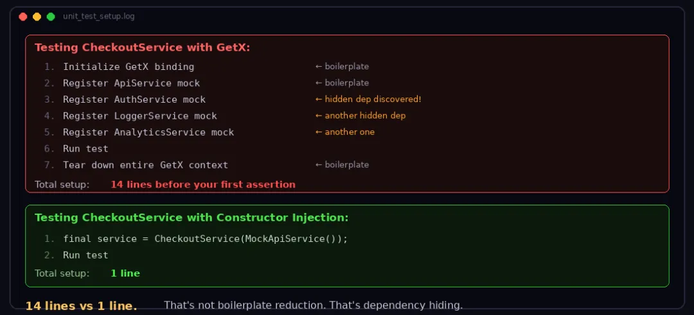The image size is (694, 315).
Task: Click "Total setup:" label in GetX panel
Action: click(62, 184)
